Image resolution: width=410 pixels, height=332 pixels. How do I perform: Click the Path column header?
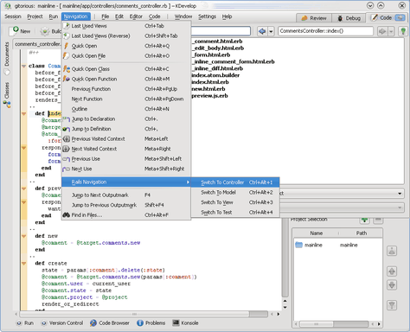point(361,233)
